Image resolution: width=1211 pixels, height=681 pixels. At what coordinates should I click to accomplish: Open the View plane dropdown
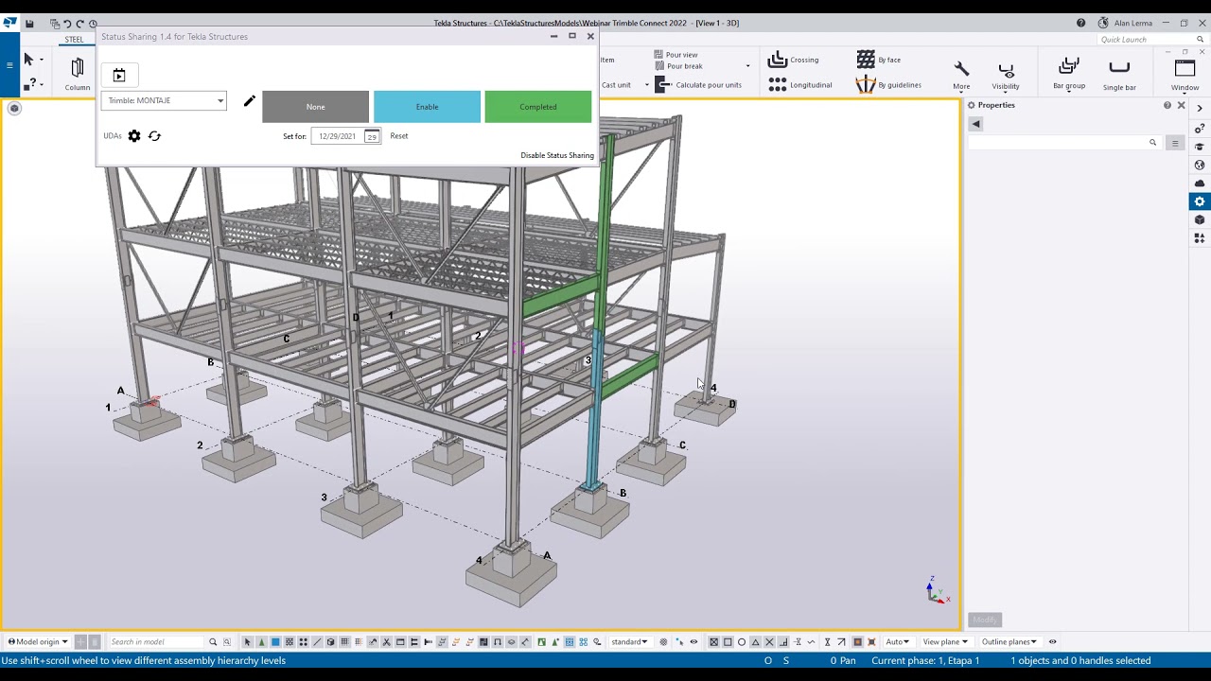[x=945, y=642]
